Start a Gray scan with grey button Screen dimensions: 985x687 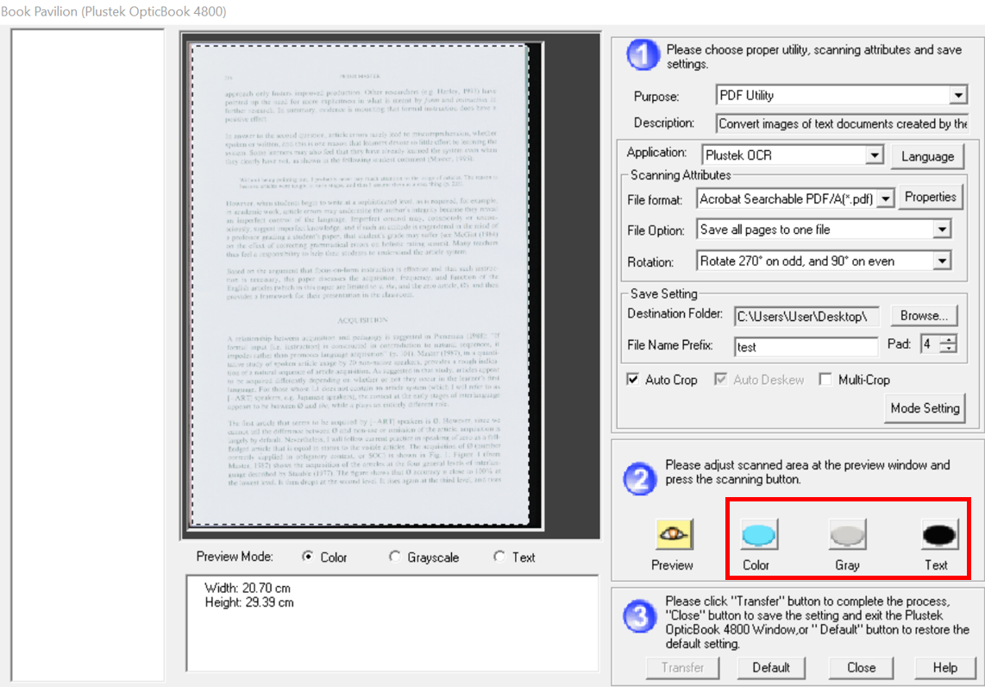point(847,536)
